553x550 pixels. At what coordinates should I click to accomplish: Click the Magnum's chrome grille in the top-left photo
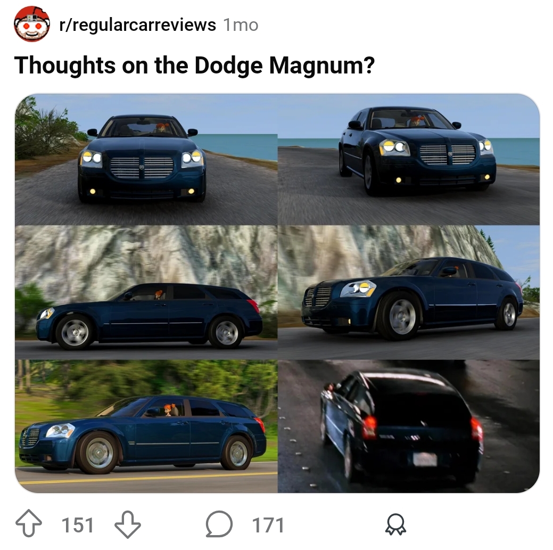(142, 167)
